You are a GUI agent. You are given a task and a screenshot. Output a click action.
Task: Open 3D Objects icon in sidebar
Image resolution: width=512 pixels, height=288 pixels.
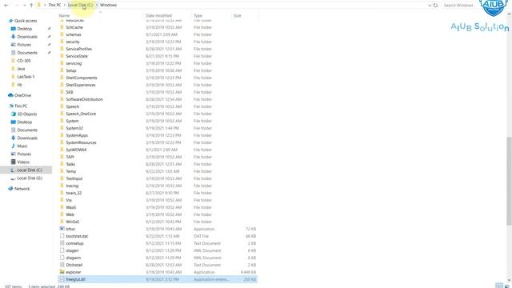[x=14, y=114]
